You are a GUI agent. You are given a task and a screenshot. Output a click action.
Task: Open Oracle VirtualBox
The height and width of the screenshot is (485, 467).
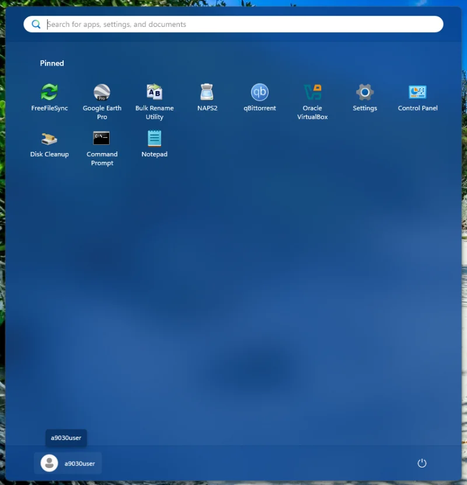312,102
